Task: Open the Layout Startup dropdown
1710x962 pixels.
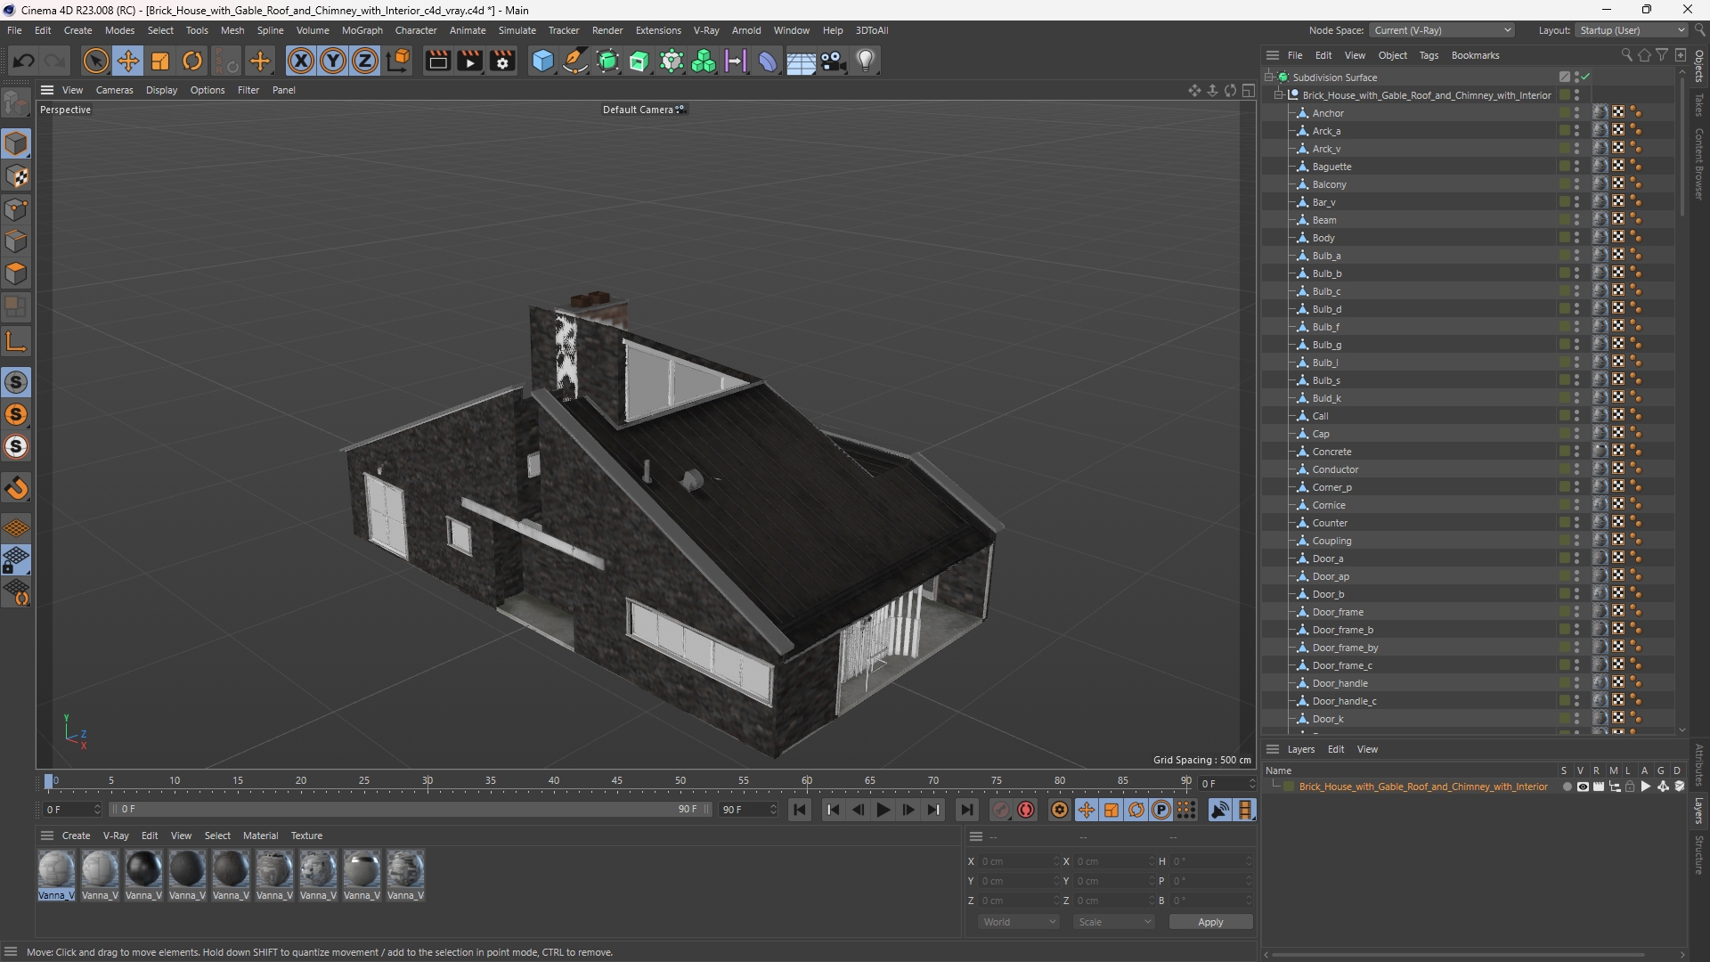Action: tap(1632, 30)
